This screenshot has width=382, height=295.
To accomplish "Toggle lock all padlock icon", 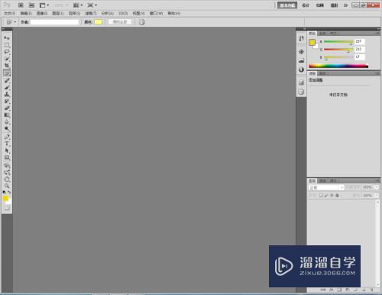I will (337, 196).
